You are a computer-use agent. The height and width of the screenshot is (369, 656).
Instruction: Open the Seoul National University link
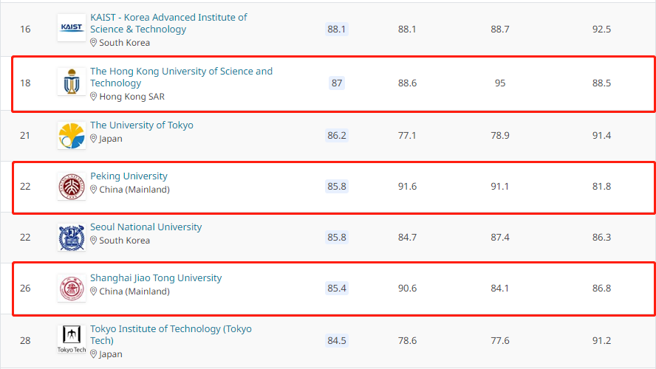tap(146, 227)
